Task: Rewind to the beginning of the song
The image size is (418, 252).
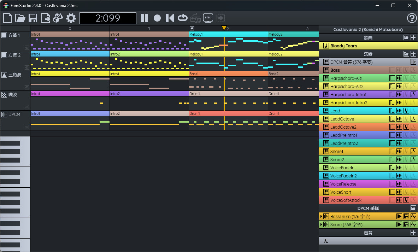Action: 170,18
